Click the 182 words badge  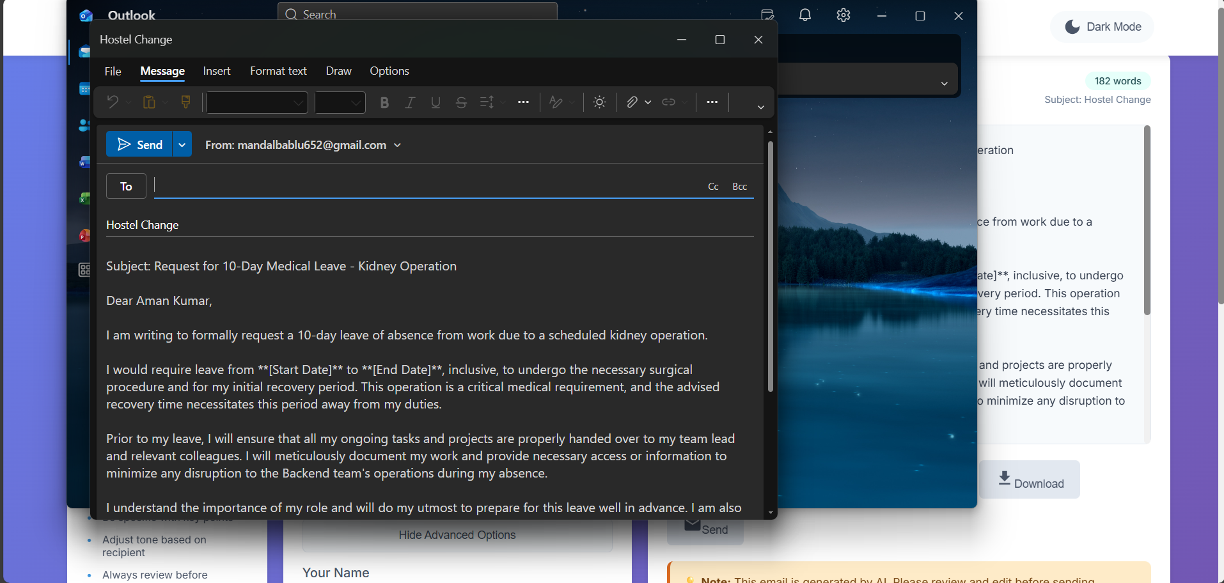pos(1118,81)
